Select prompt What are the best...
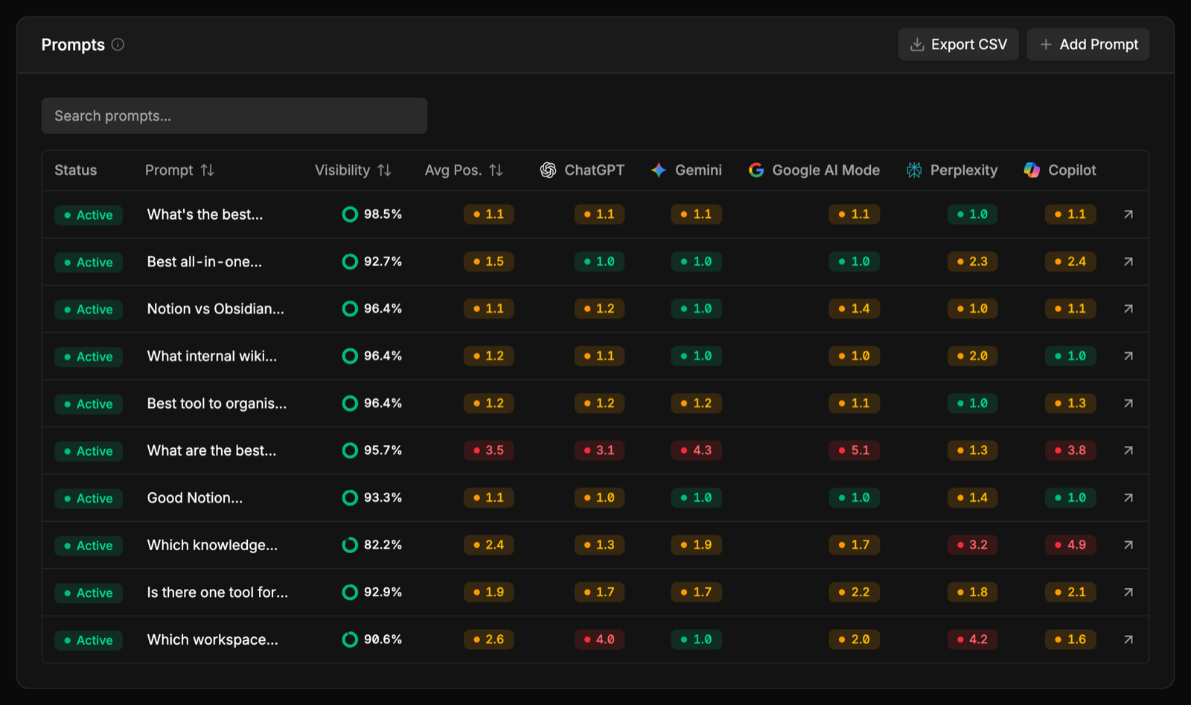1191x705 pixels. [211, 450]
